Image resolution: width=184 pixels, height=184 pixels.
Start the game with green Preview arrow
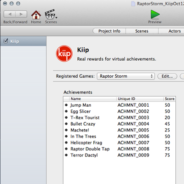tap(155, 14)
